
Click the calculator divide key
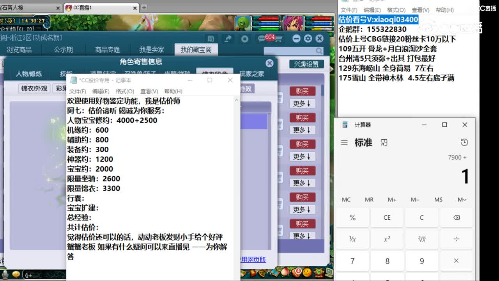456,239
